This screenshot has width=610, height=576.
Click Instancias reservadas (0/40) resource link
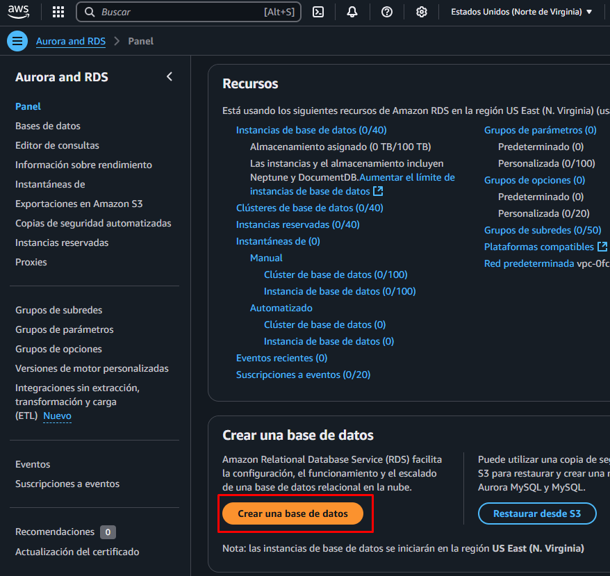click(297, 224)
